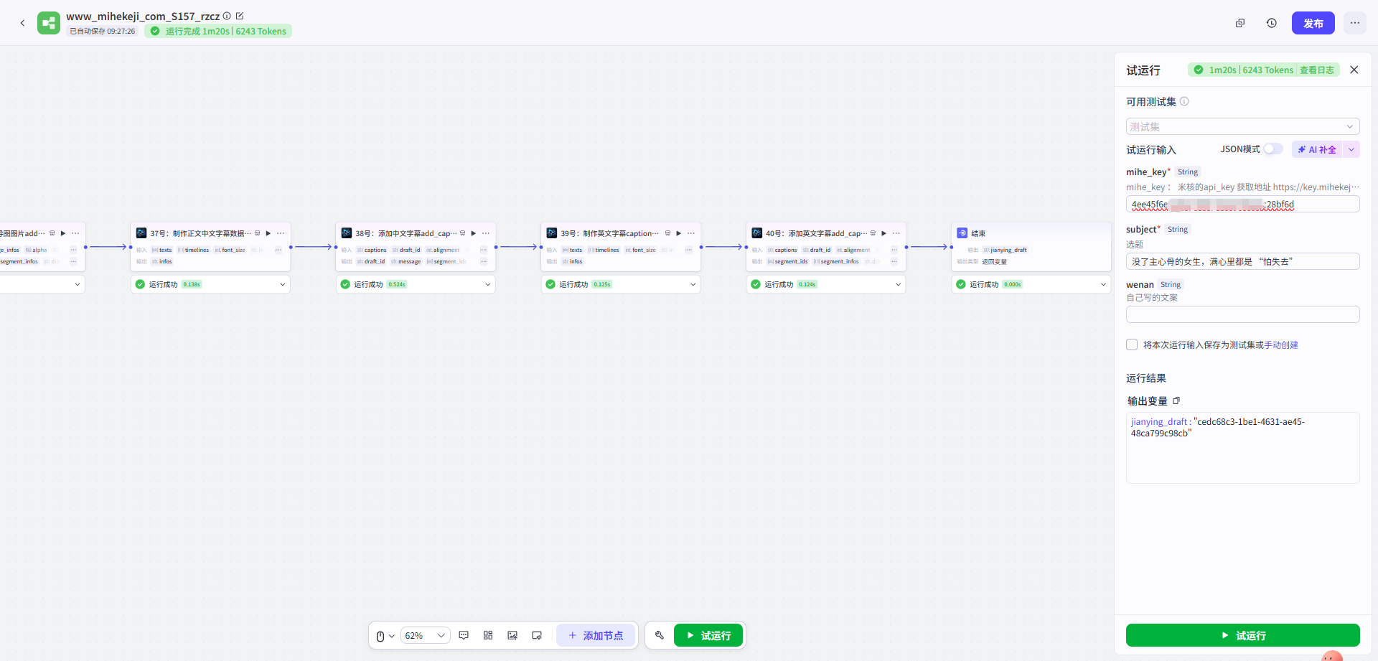
Task: Check the save run input as test set box
Action: tap(1132, 344)
